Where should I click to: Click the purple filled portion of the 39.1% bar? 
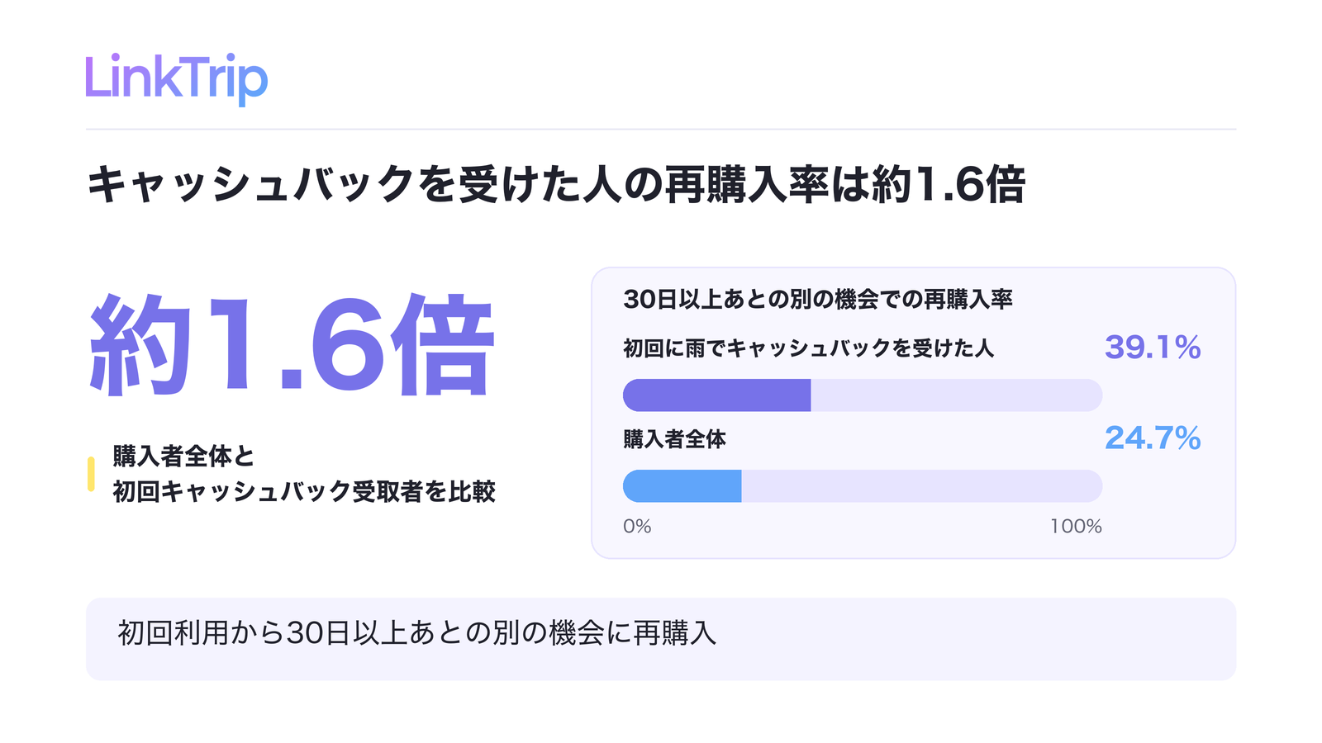click(x=716, y=395)
